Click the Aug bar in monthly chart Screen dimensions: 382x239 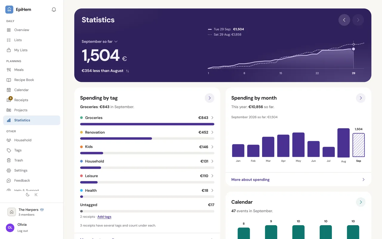pos(344,143)
